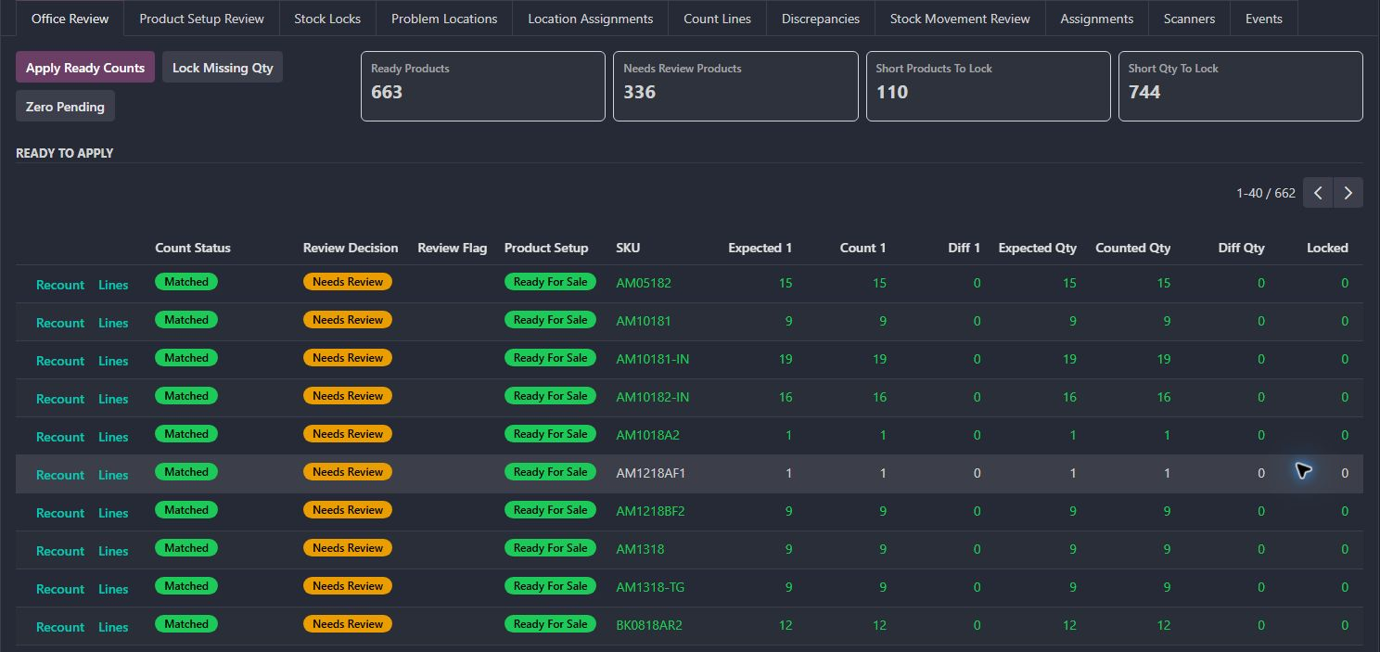Click the Lock Missing Qty button
1380x652 pixels.
pos(223,68)
